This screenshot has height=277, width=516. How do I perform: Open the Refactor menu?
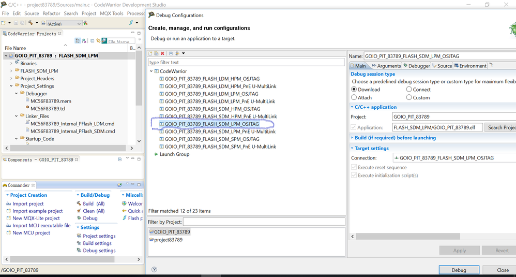point(51,13)
